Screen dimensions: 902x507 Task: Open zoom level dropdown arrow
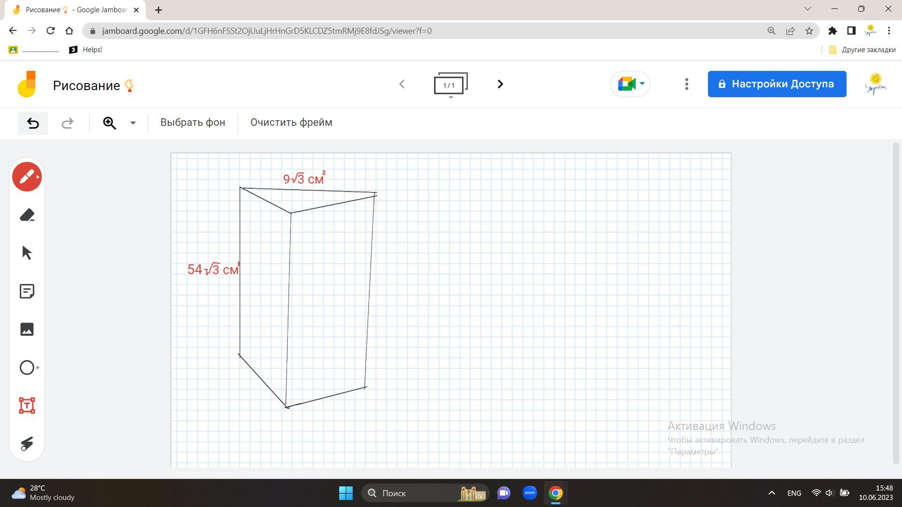[x=133, y=123]
